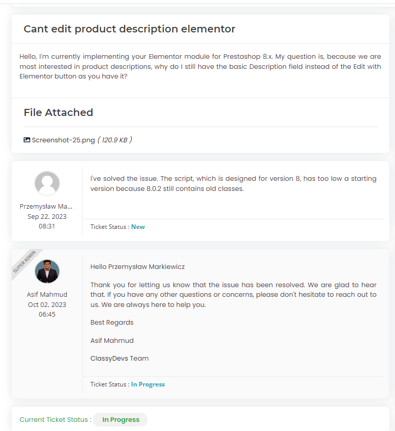Viewport: 395px width, 431px height.
Task: Click the "Current Ticket Status" label
Action: pyautogui.click(x=55, y=420)
